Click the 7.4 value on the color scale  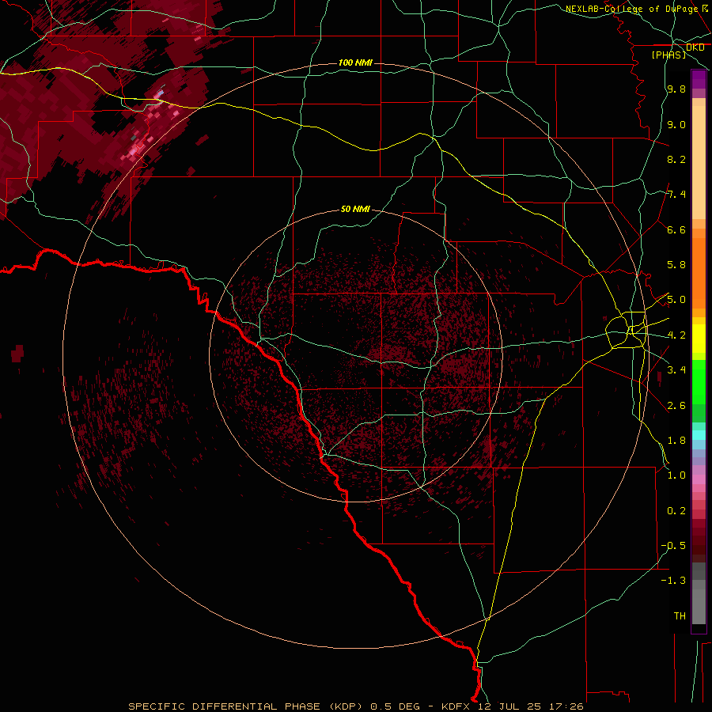point(676,195)
